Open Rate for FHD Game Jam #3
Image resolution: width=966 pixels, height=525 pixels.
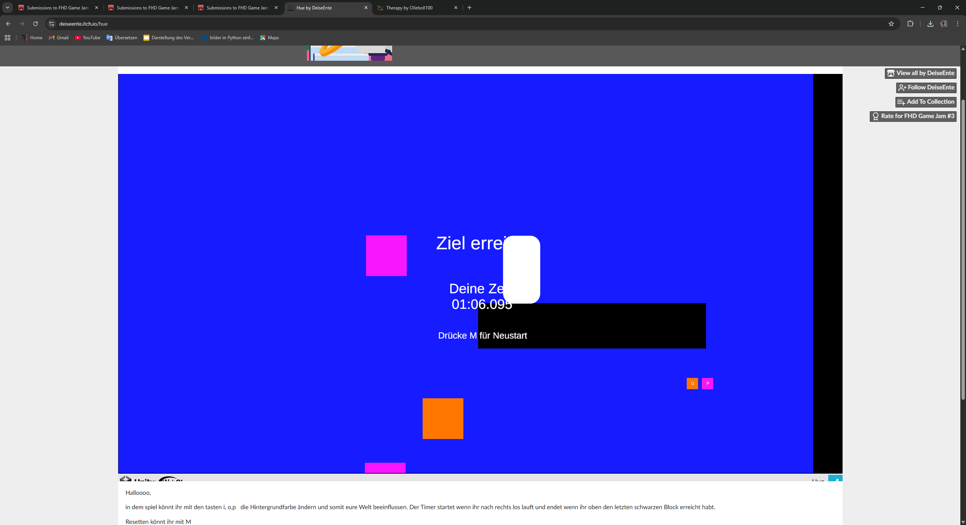[x=913, y=116]
